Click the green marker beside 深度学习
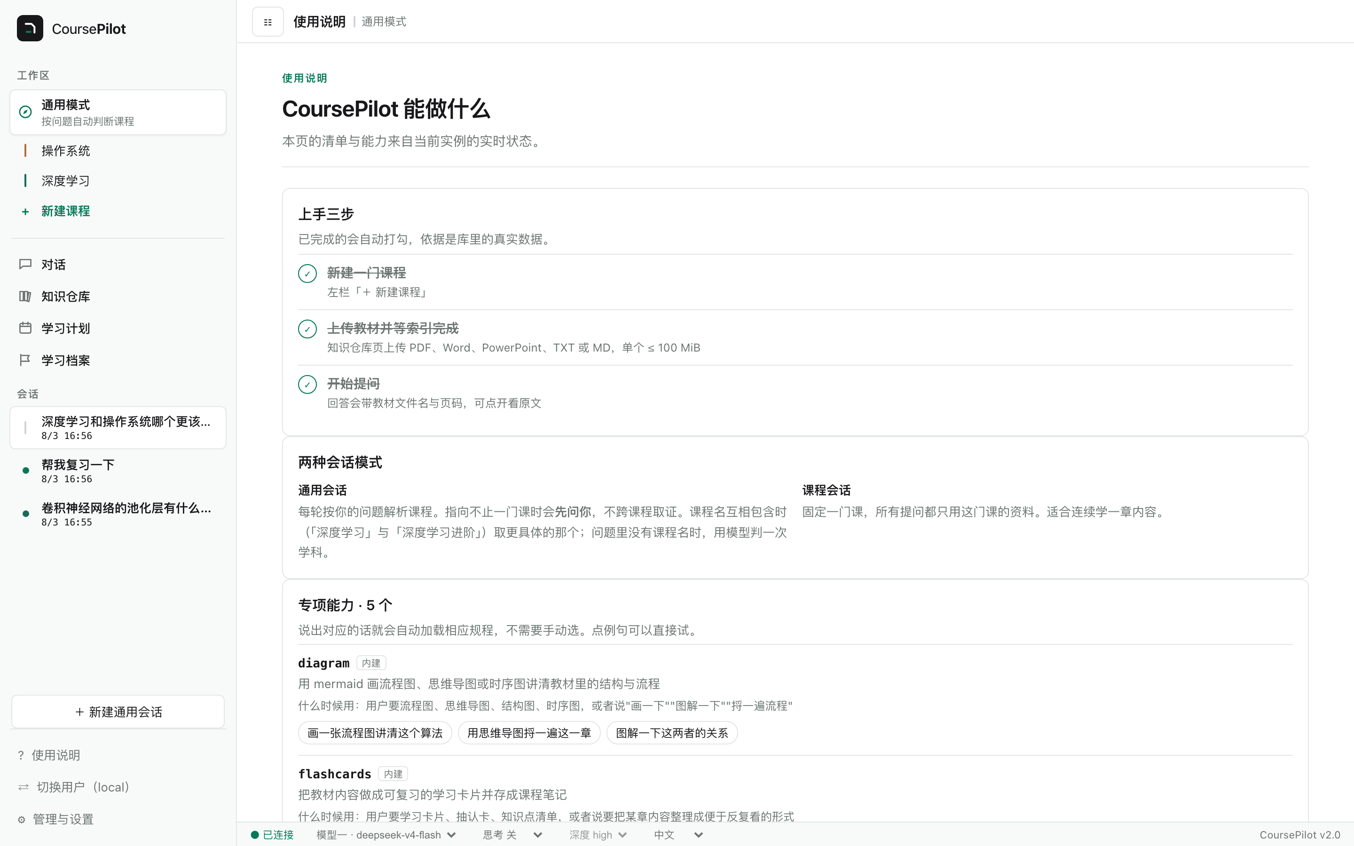The image size is (1354, 846). (25, 181)
